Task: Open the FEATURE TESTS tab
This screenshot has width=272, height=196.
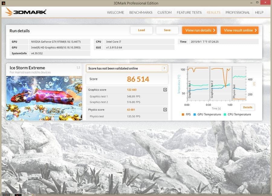Action: (189, 12)
